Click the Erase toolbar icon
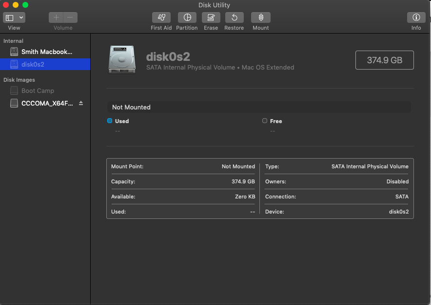Image resolution: width=431 pixels, height=305 pixels. (211, 18)
